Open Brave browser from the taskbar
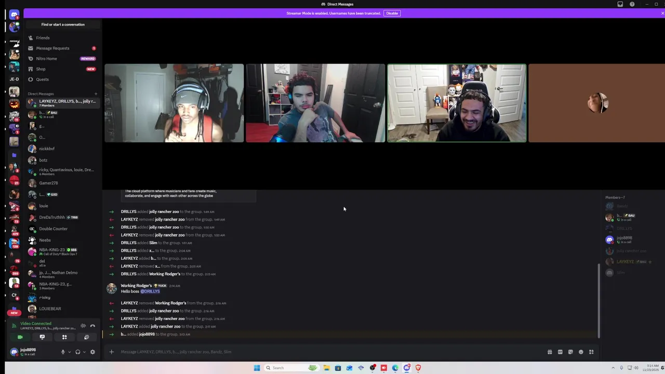This screenshot has width=665, height=374. [x=418, y=368]
